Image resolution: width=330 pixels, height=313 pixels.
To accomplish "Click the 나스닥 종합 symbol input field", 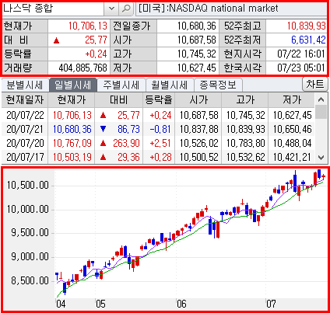I will point(53,9).
